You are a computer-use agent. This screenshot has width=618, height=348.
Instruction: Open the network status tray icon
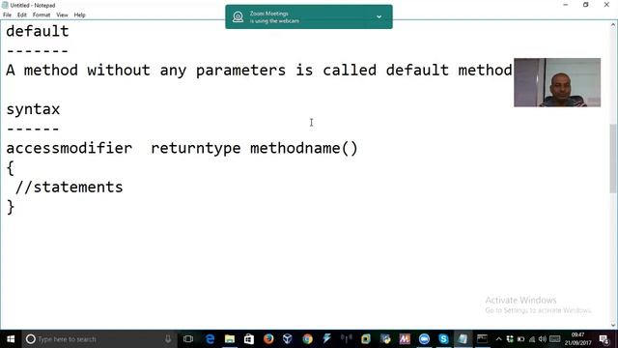(532, 339)
